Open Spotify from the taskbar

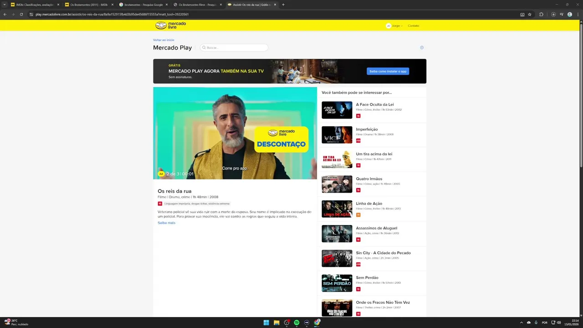297,323
